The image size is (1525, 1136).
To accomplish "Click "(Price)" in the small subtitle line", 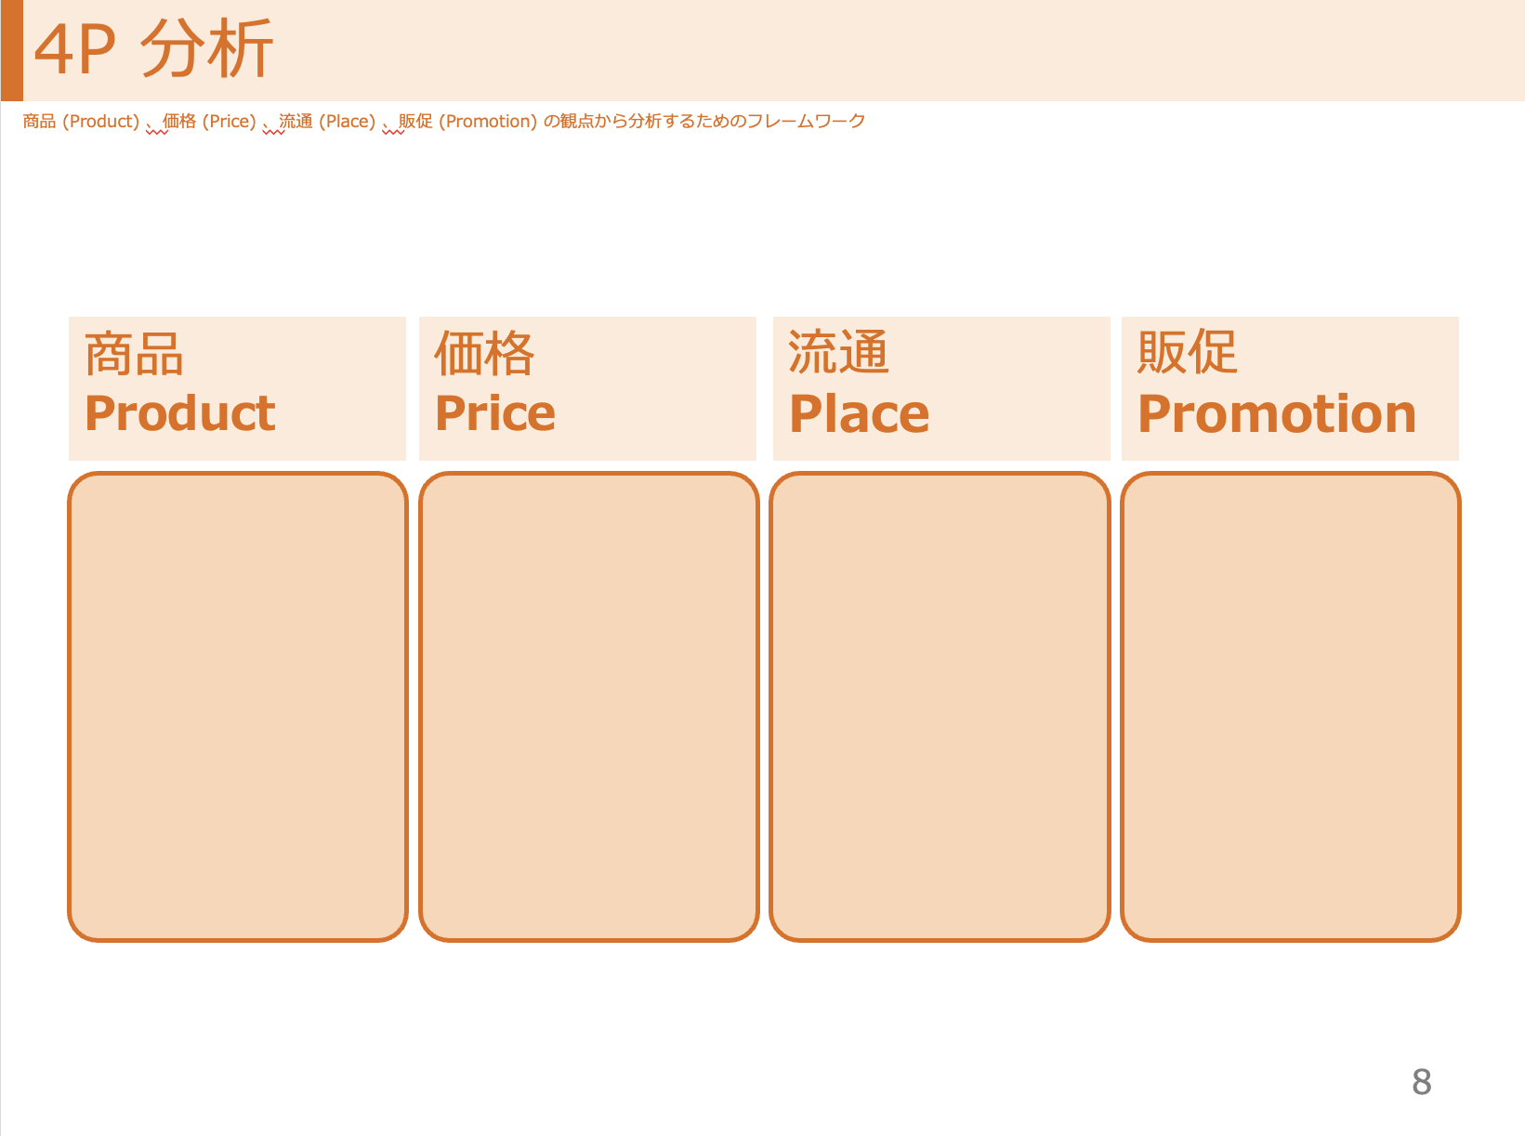I will pos(229,122).
